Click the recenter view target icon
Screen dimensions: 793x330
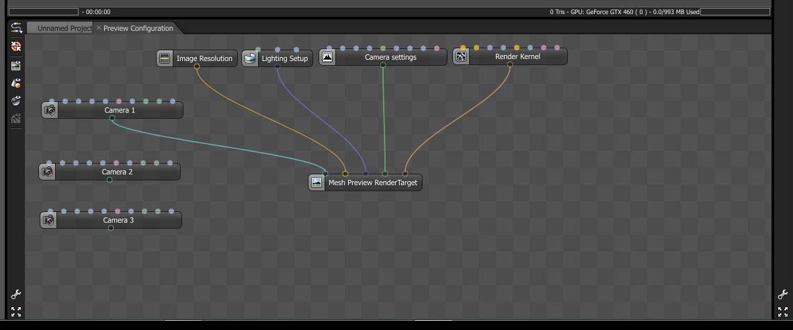point(16,46)
